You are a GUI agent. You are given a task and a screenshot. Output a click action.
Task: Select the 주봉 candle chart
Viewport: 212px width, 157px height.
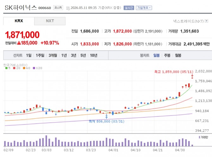coord(167,55)
